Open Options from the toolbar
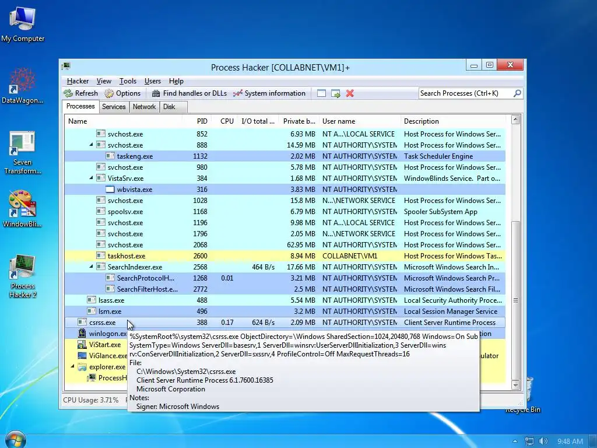Viewport: 597px width, 448px height. [x=122, y=93]
